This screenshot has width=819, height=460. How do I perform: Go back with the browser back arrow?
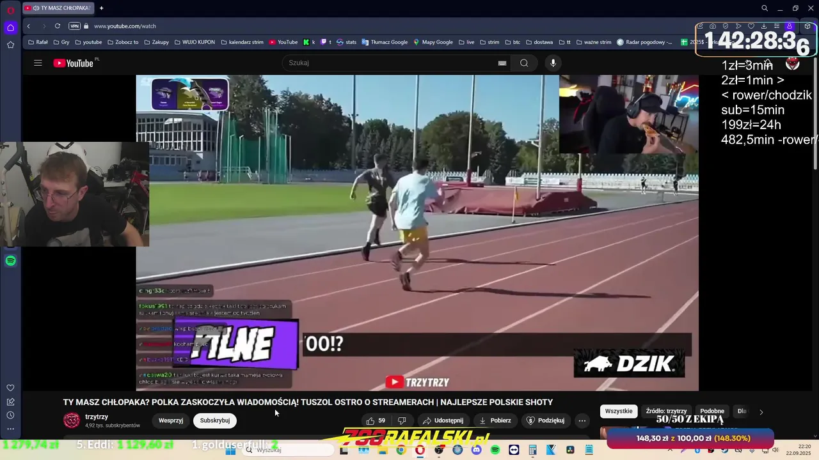[x=28, y=26]
